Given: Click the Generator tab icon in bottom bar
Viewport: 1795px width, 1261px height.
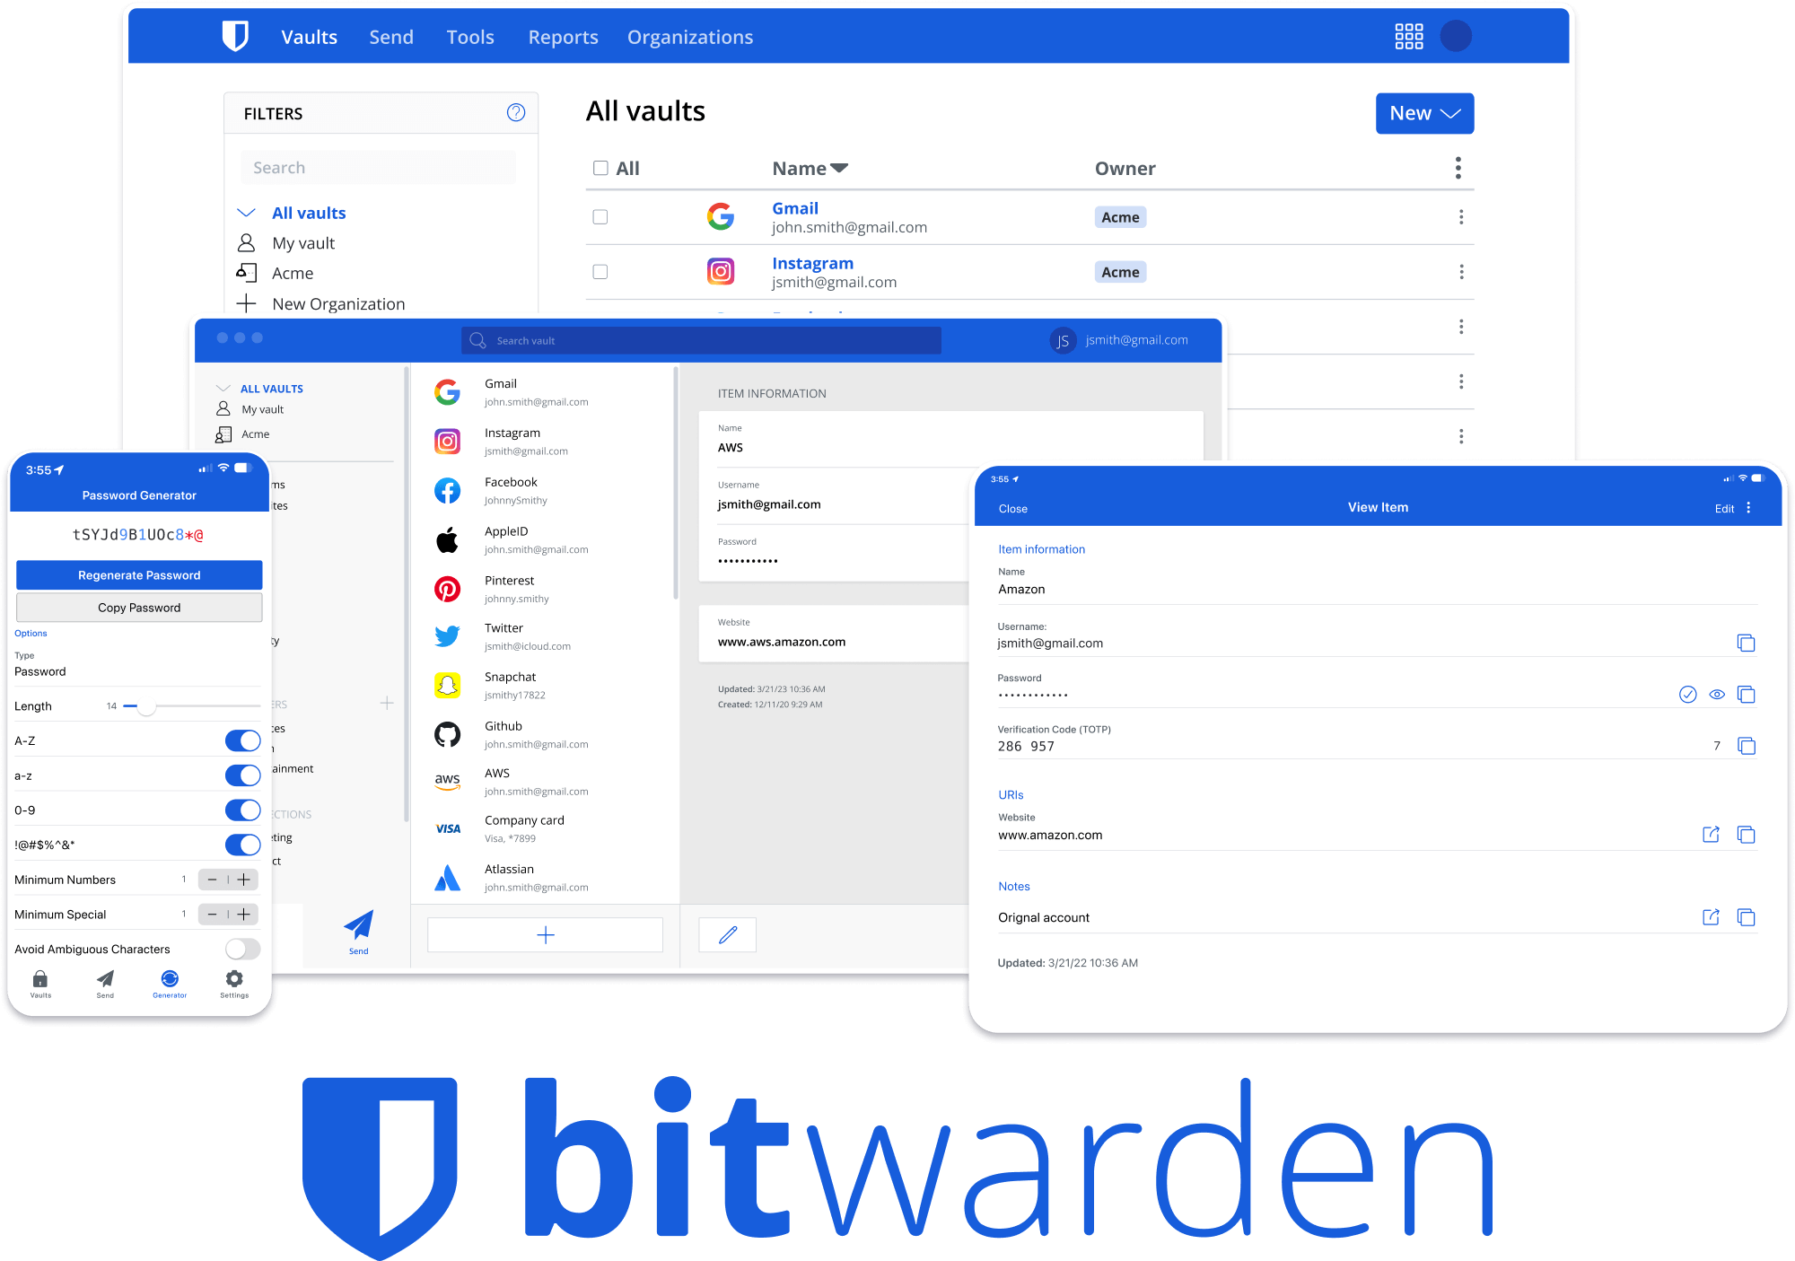Looking at the screenshot, I should coord(168,981).
